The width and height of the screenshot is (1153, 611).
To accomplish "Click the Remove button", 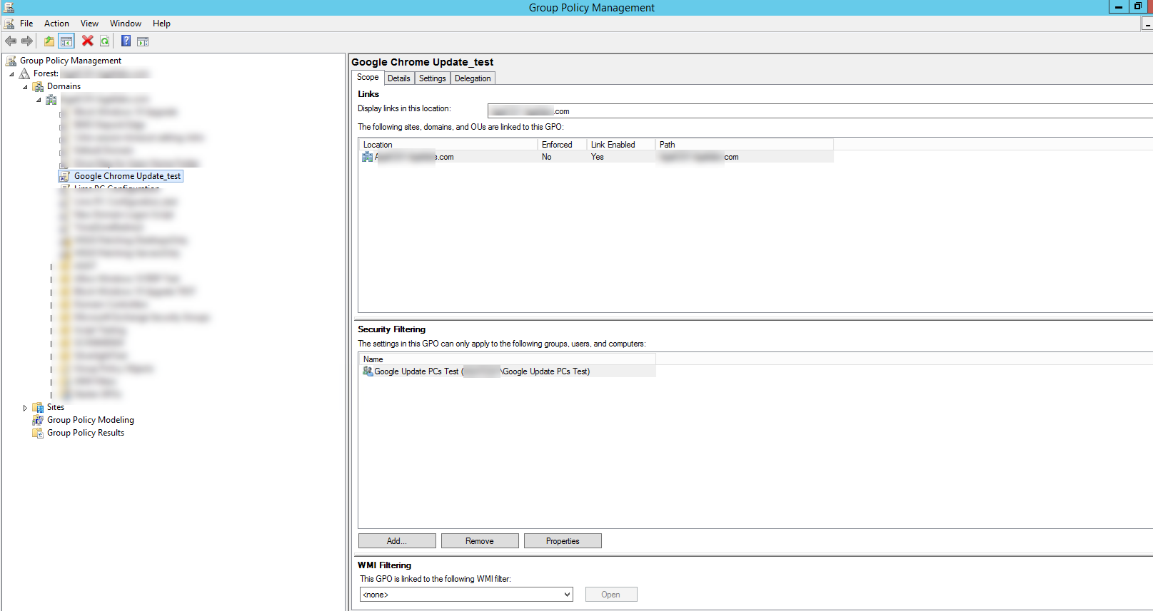I will point(480,541).
